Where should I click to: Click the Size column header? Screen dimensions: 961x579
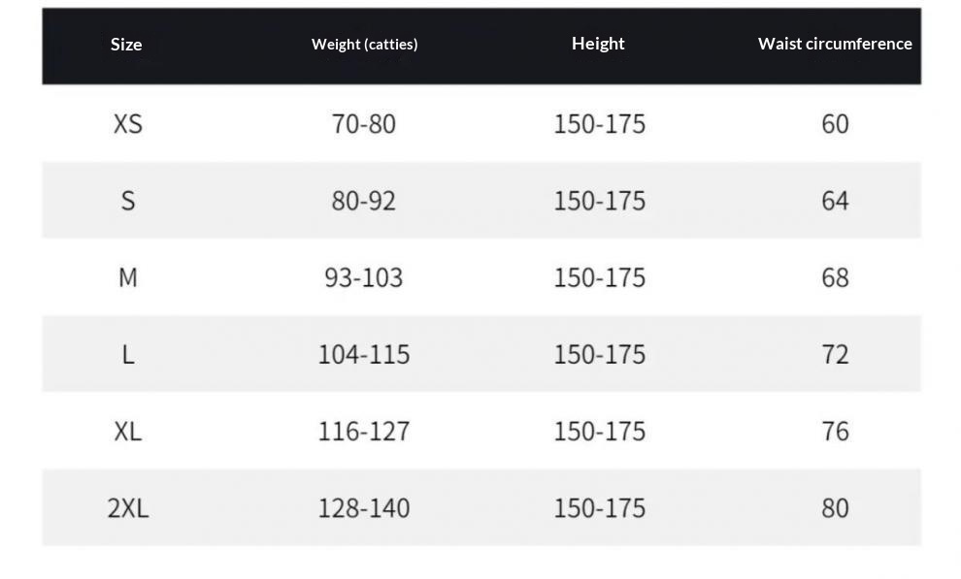[126, 45]
